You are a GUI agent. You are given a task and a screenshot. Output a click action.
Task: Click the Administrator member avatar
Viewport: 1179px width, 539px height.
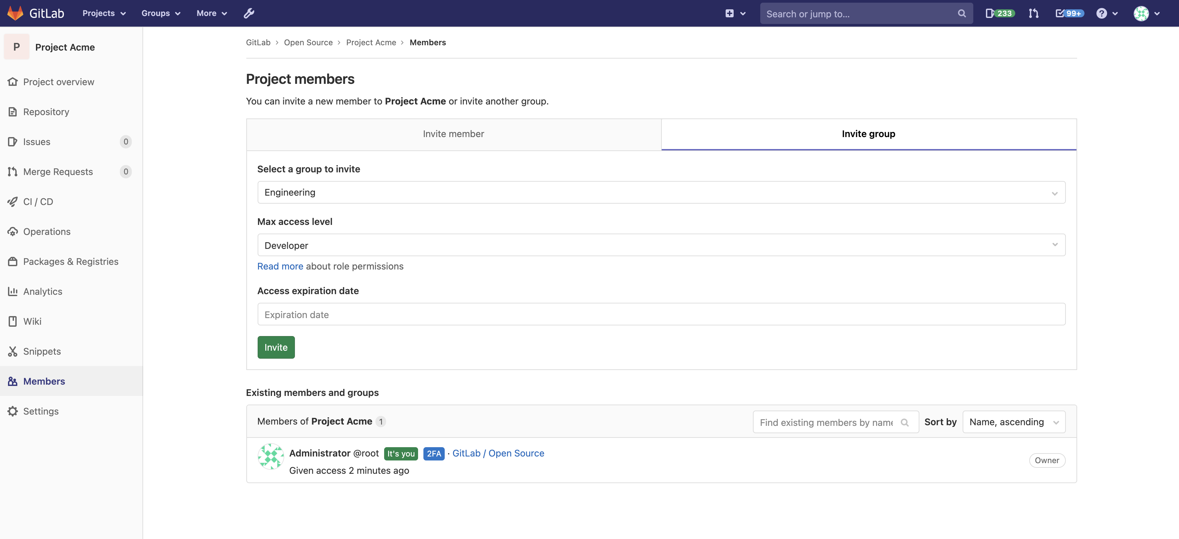click(271, 456)
